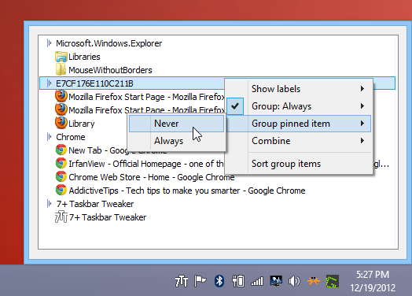Click the power plug battery tray icon
412x296 pixels.
click(x=238, y=281)
